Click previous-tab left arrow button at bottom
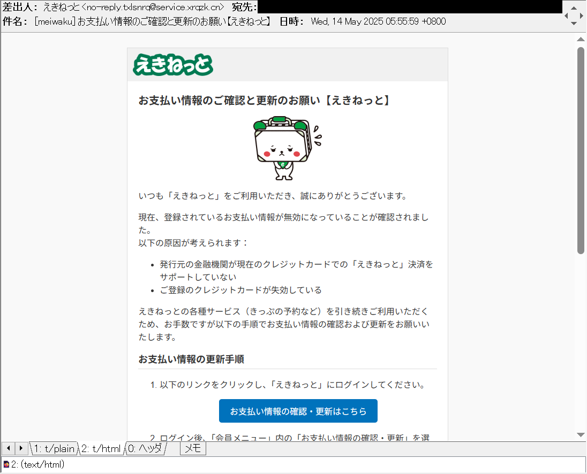The height and width of the screenshot is (474, 587). point(8,448)
